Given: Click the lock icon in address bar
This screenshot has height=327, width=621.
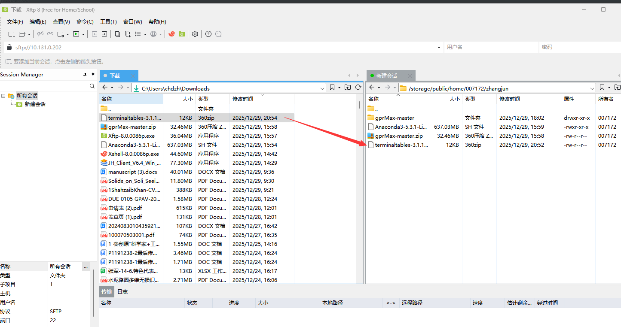Looking at the screenshot, I should pyautogui.click(x=9, y=47).
